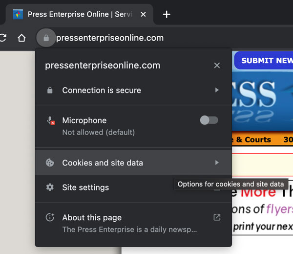Open Connection is secure details
293x254 pixels.
pyautogui.click(x=133, y=90)
